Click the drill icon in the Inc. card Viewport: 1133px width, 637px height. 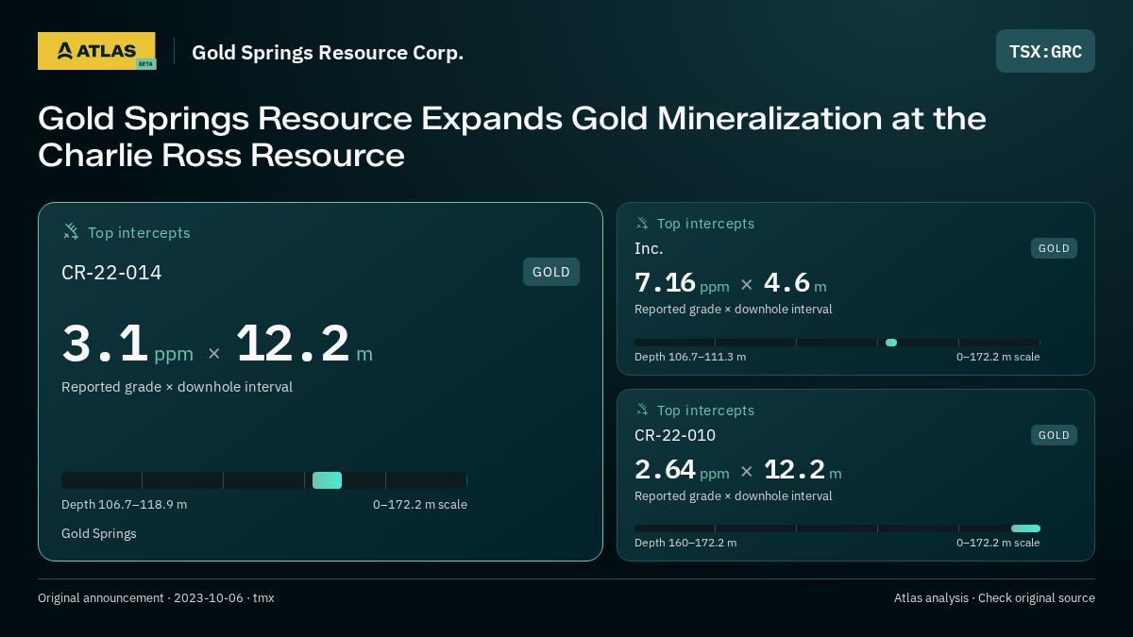tap(642, 223)
